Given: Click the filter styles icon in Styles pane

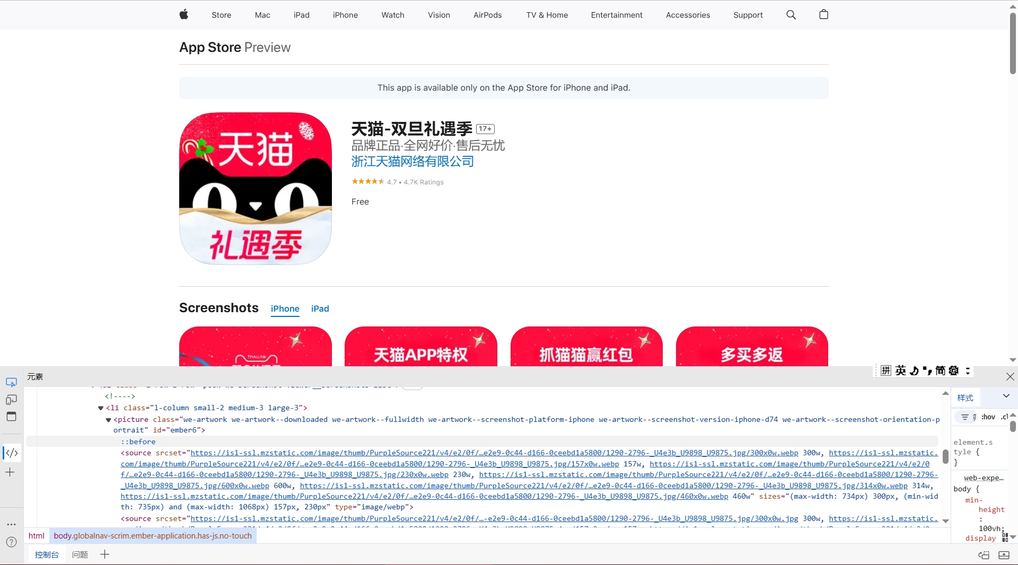Looking at the screenshot, I should point(964,417).
